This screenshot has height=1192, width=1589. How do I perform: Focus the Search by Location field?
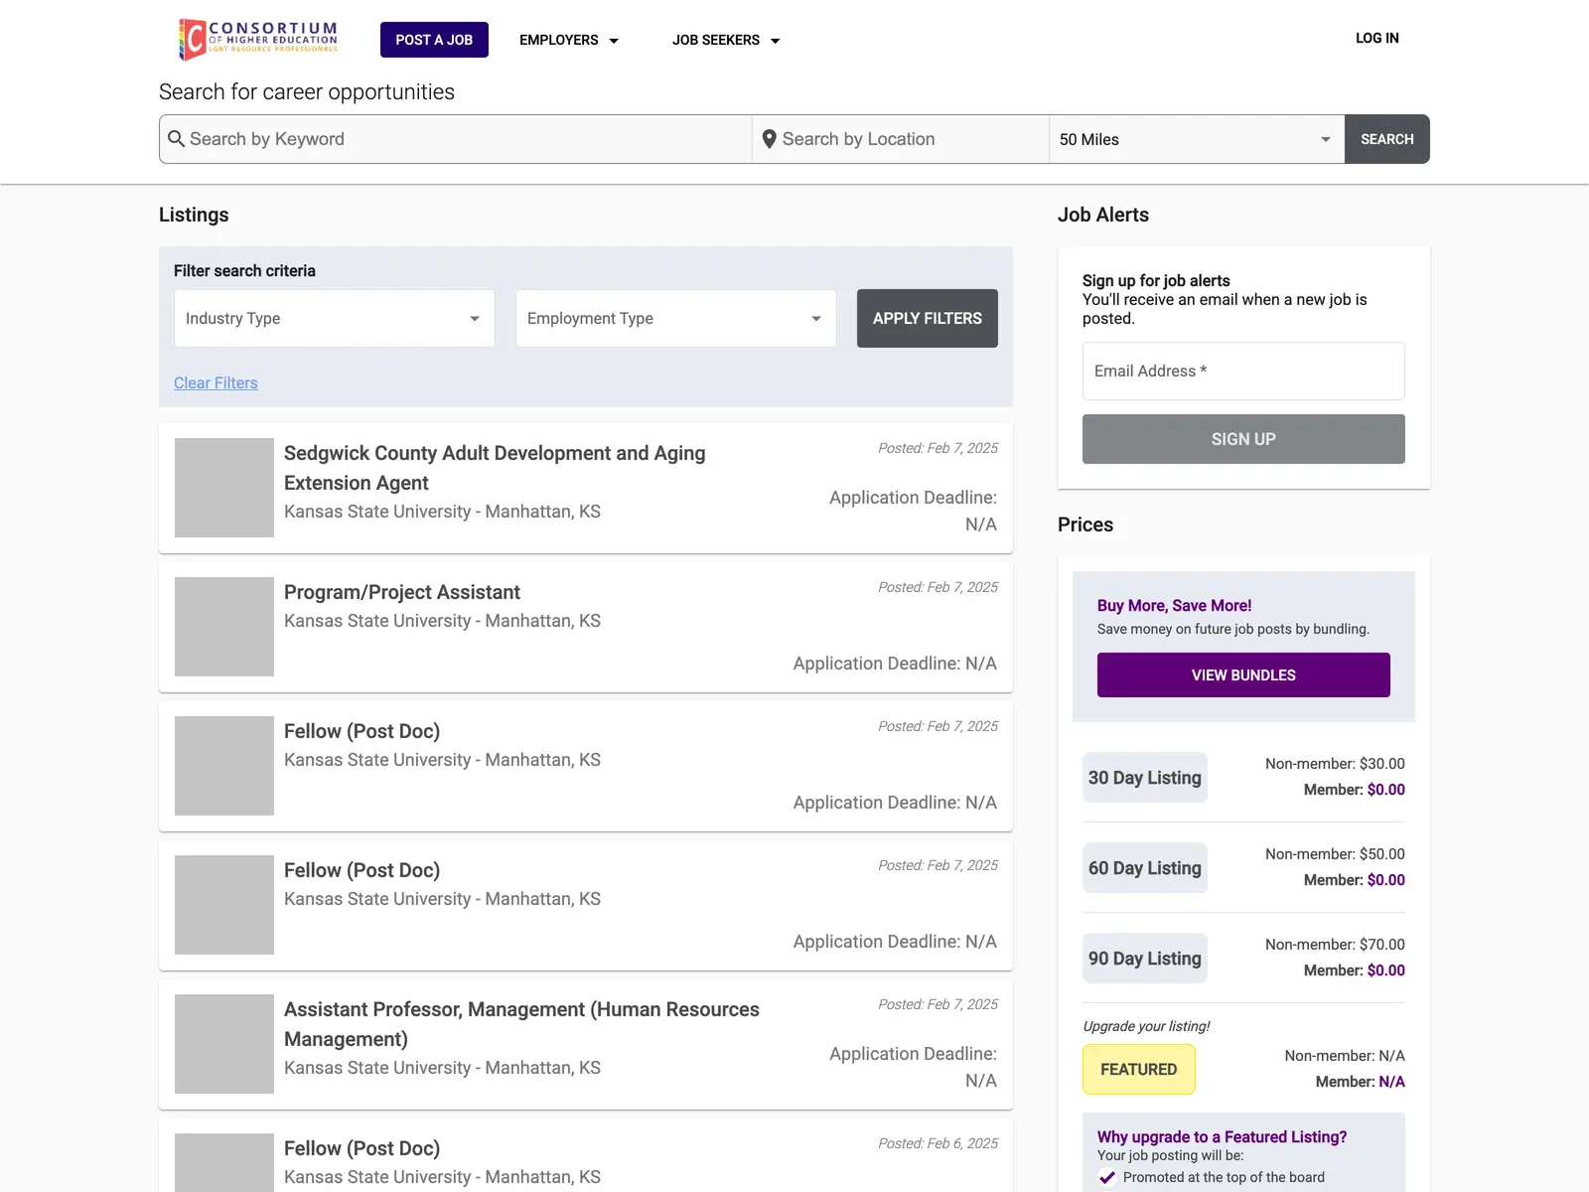(901, 139)
